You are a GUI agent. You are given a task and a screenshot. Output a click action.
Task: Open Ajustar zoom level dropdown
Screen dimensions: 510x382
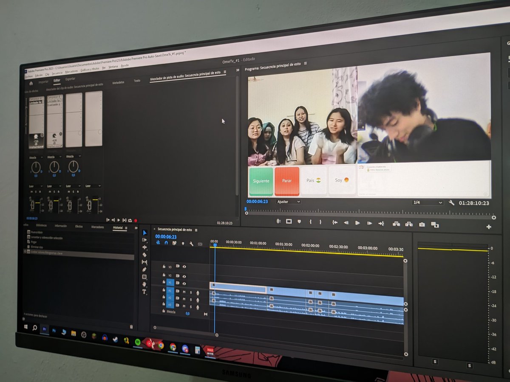coord(288,202)
